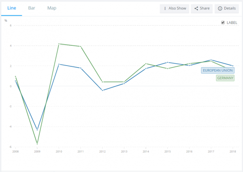Click the European Union 2009 data point
The height and width of the screenshot is (172, 243).
click(37, 130)
